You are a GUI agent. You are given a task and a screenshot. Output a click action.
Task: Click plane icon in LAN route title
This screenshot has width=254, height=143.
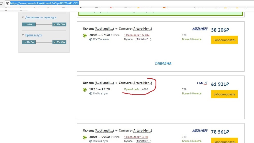[116, 83]
